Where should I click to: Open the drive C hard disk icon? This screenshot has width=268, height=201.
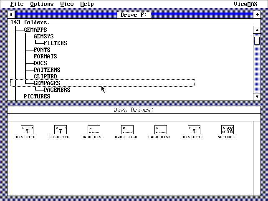point(94,130)
